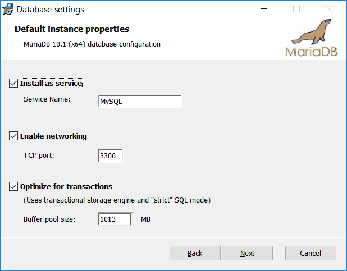Click the "Buffer pool size:" label
This screenshot has width=347, height=271.
49,219
